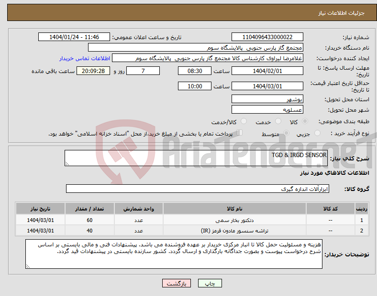Click the واحد شمارش column header
The image size is (377, 296).
tap(139, 209)
